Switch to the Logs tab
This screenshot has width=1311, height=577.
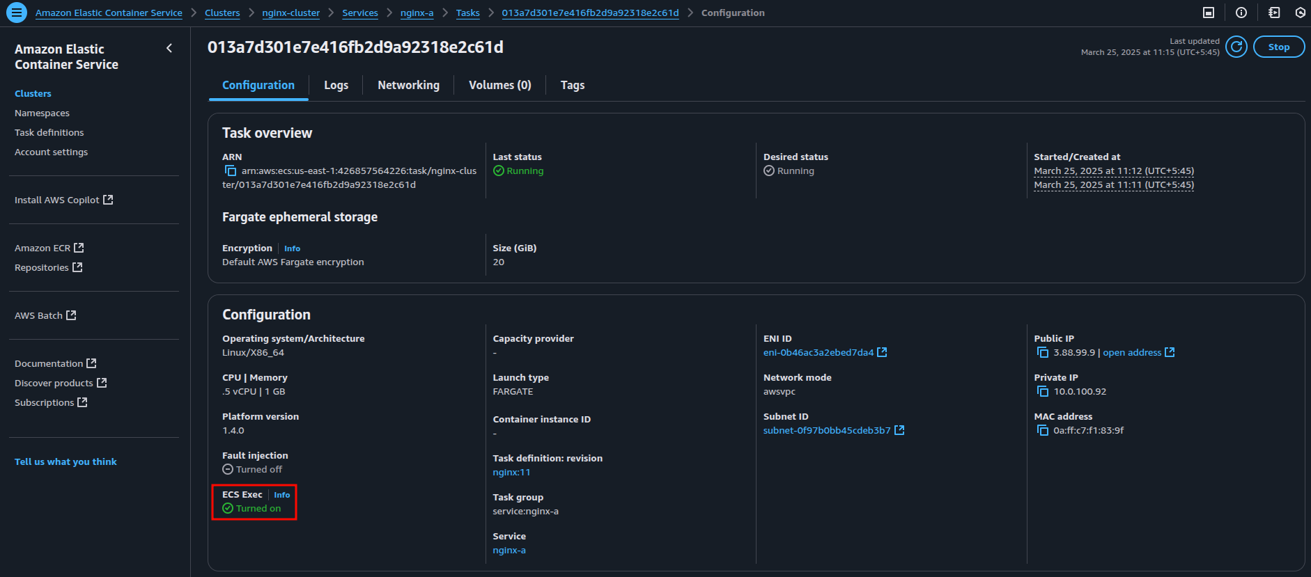coord(336,85)
